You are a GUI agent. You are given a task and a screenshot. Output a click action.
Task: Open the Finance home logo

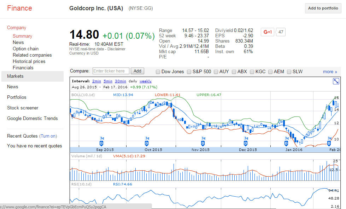[x=20, y=8]
